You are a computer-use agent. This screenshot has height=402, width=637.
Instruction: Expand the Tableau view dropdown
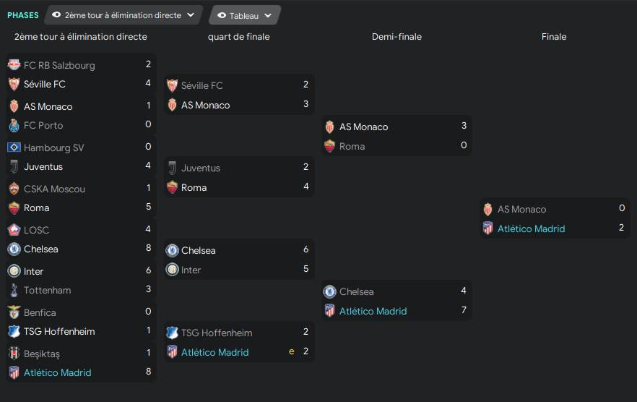pyautogui.click(x=245, y=15)
